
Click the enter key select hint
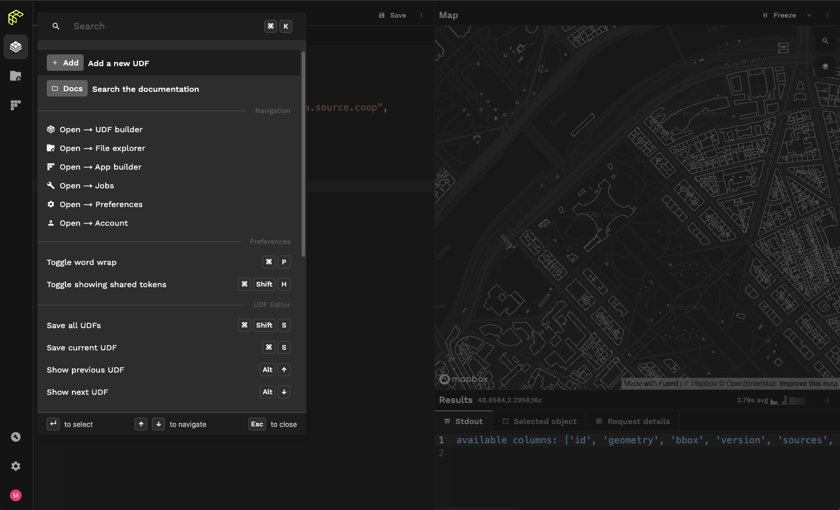coord(53,424)
